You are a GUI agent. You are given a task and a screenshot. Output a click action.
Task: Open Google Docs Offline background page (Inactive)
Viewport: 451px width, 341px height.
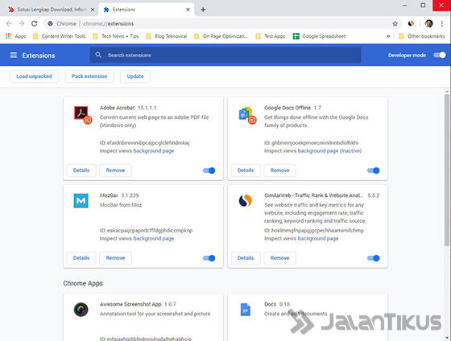coord(329,151)
